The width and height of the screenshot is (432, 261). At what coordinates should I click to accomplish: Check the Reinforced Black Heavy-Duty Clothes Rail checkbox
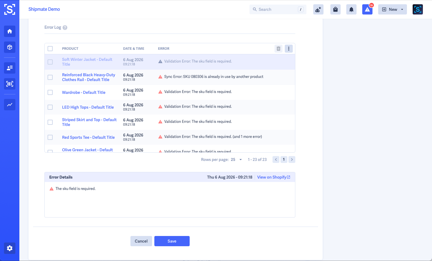[x=50, y=77]
